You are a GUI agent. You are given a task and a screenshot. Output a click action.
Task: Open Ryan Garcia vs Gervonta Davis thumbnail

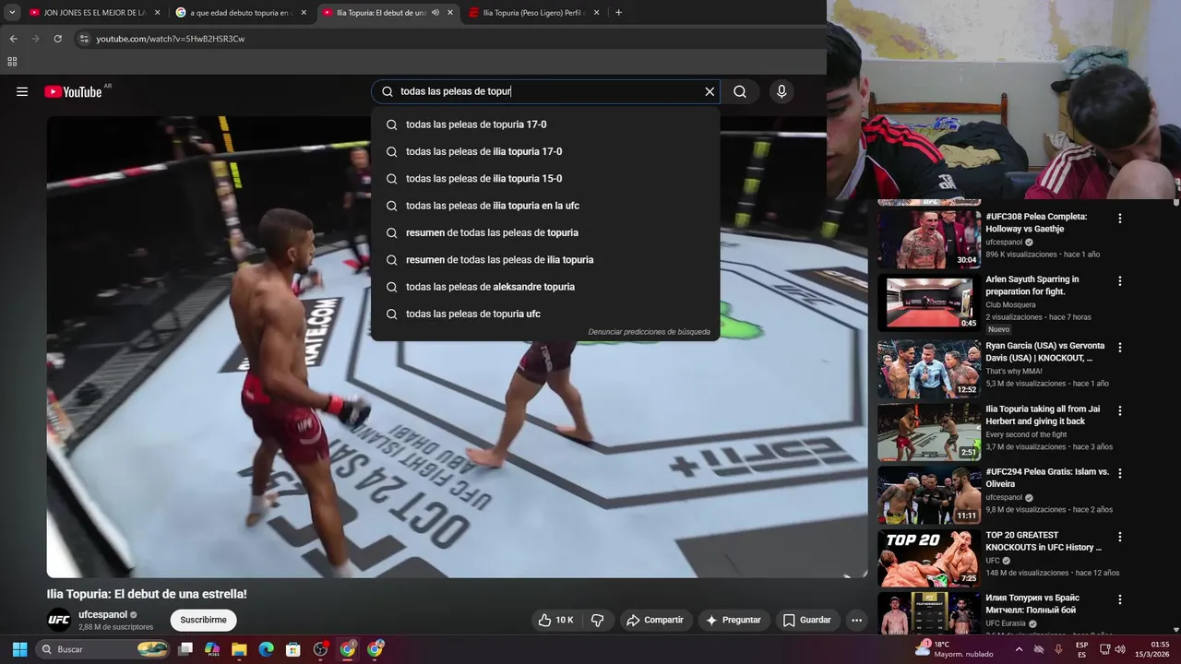[929, 368]
